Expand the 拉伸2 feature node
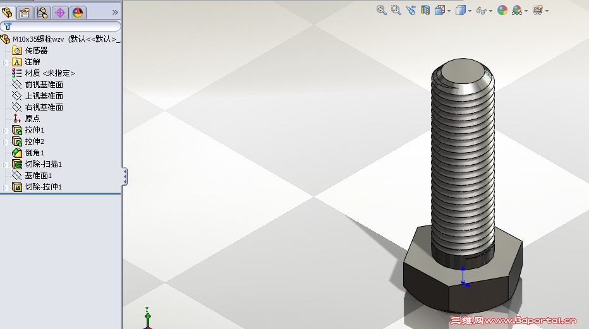Viewport: 589px width, 329px height. [5, 142]
